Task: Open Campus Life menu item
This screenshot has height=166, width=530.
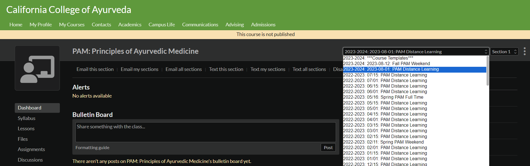Action: click(x=162, y=25)
